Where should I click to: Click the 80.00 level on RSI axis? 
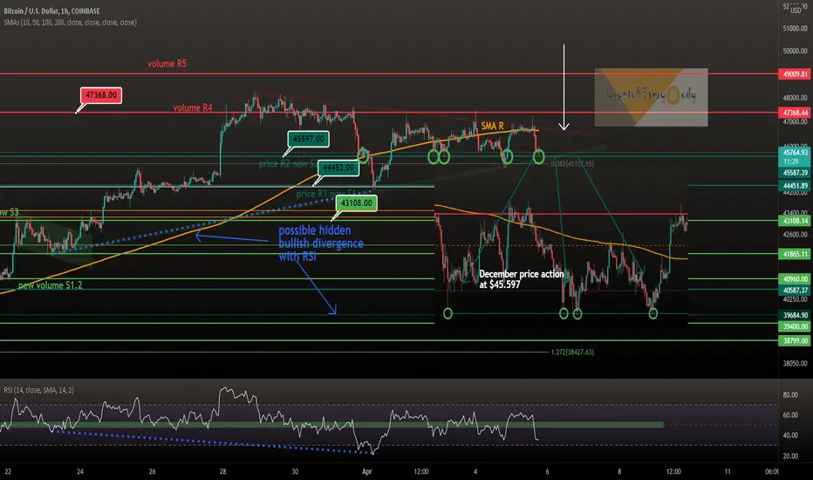(x=790, y=394)
